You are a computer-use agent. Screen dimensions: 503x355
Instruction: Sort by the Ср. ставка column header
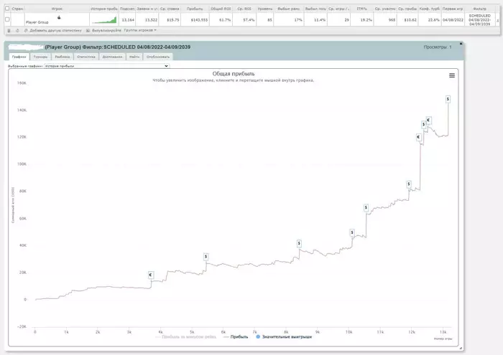point(170,9)
